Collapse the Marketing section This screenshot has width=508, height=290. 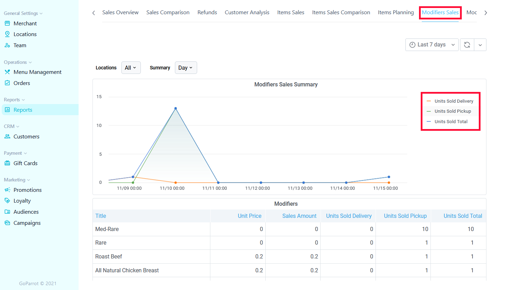tap(17, 180)
